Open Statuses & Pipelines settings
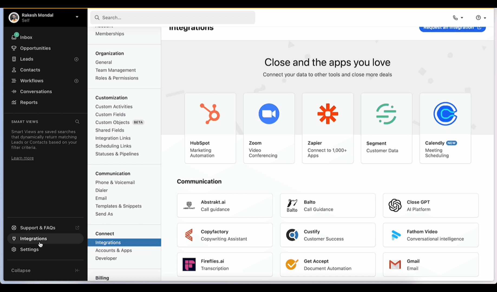Viewport: 497px width, 292px height. (x=117, y=154)
